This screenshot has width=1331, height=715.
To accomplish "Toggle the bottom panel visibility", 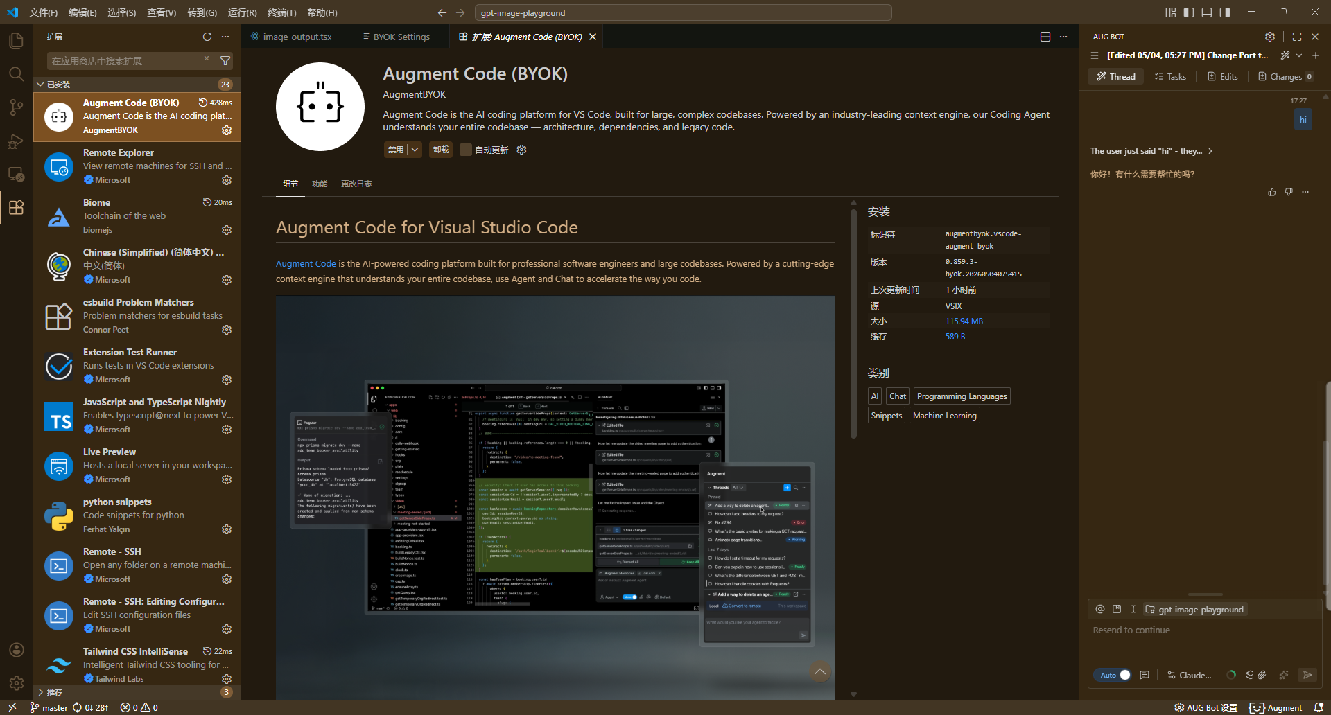I will click(1207, 12).
